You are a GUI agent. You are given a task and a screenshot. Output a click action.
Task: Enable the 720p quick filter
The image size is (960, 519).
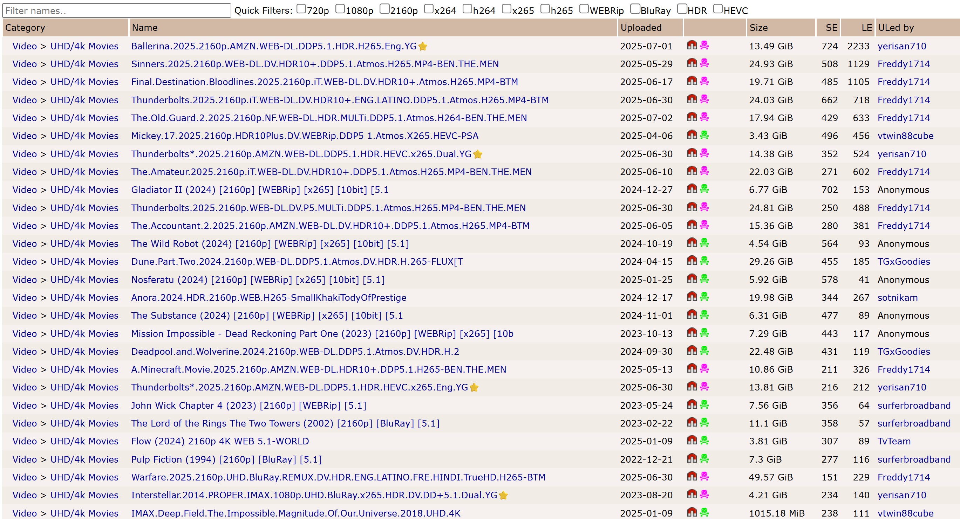(x=301, y=9)
